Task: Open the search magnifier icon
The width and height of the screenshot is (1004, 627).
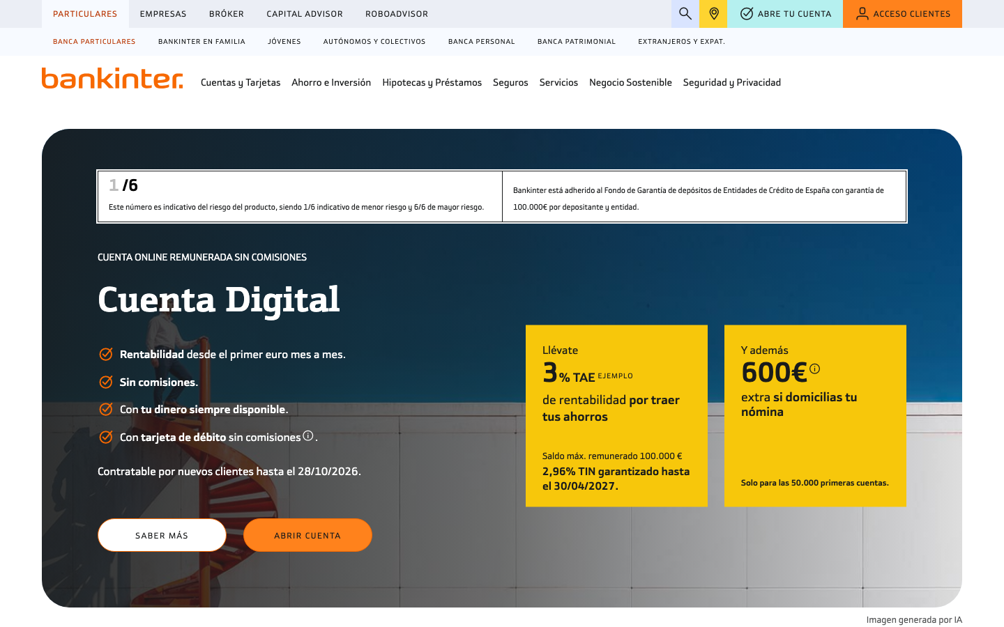Action: [x=685, y=14]
